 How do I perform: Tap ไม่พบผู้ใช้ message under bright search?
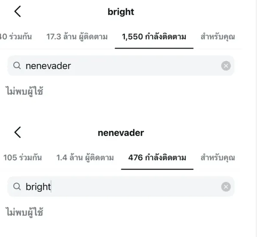coord(25,212)
